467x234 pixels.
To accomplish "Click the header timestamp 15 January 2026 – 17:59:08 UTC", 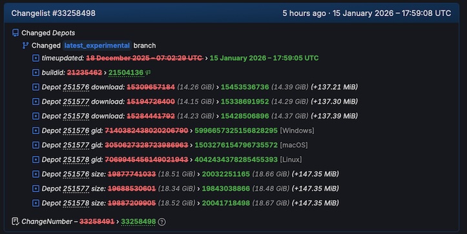I will click(392, 13).
